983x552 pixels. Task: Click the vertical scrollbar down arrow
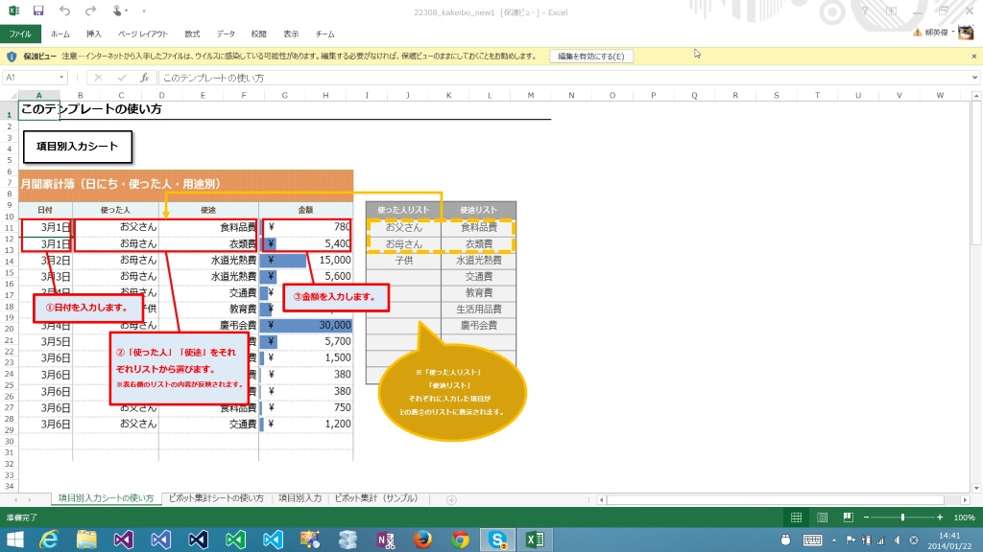pos(976,488)
